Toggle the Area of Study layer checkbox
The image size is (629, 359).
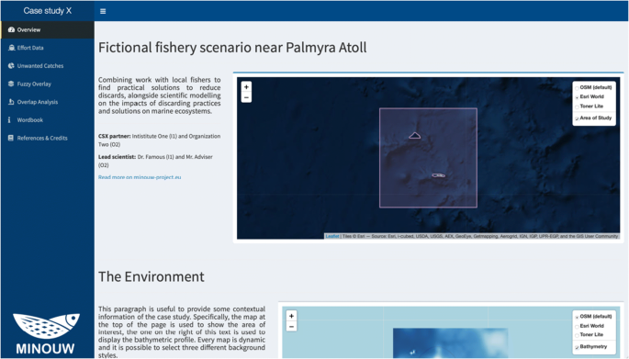click(x=577, y=118)
